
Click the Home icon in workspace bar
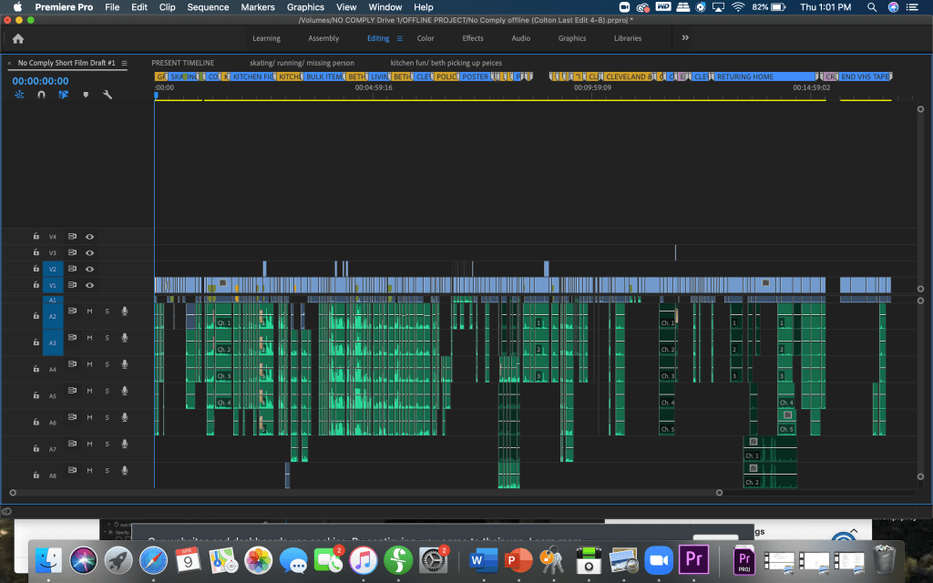point(18,39)
